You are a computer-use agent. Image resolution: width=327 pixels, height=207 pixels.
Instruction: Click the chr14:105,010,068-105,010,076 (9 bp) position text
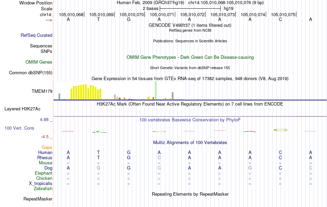point(226,3)
